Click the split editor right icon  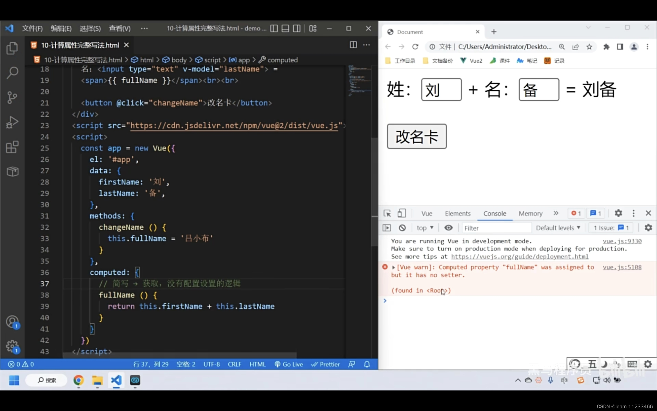353,45
